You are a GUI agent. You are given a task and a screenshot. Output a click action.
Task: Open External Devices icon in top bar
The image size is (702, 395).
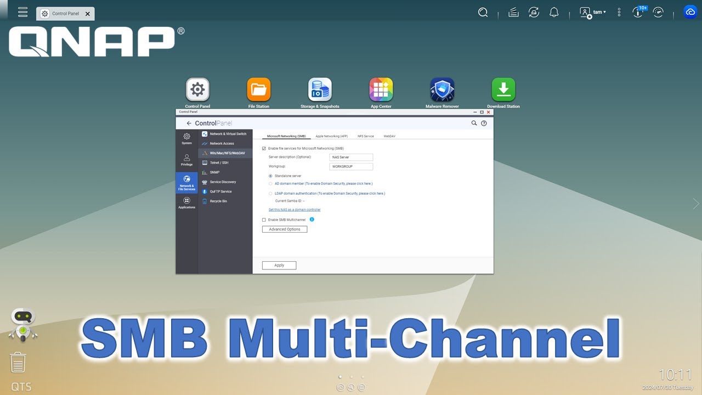click(x=534, y=12)
